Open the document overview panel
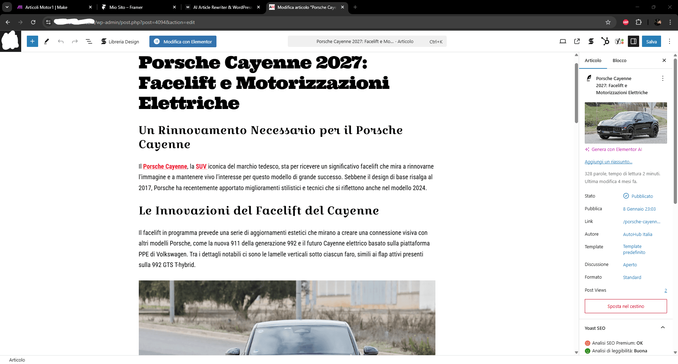The height and width of the screenshot is (364, 678). click(89, 41)
